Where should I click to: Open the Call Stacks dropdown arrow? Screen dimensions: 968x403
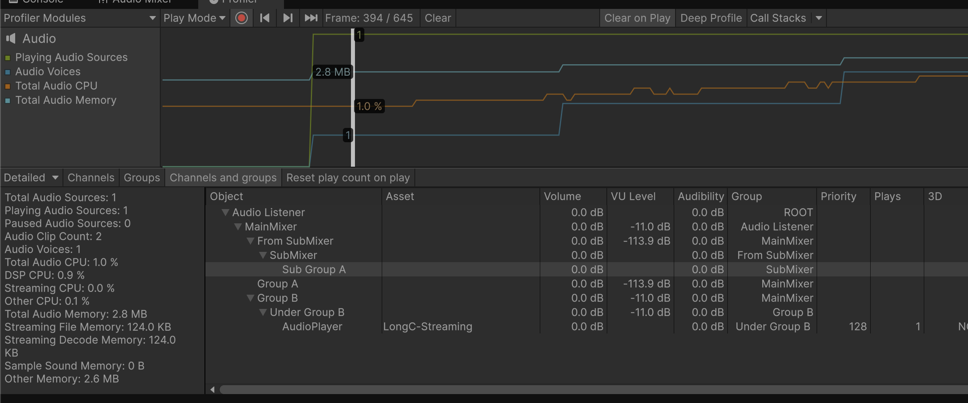pos(818,18)
